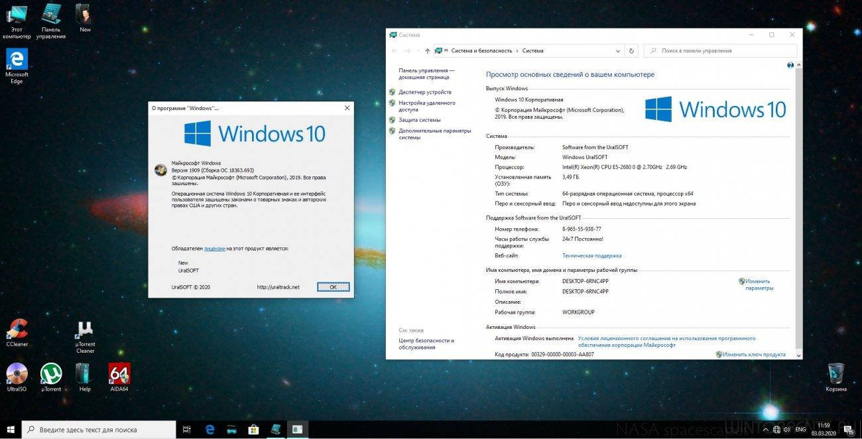
Task: Launch the Microsoft Edge desktop shortcut
Action: tap(17, 66)
